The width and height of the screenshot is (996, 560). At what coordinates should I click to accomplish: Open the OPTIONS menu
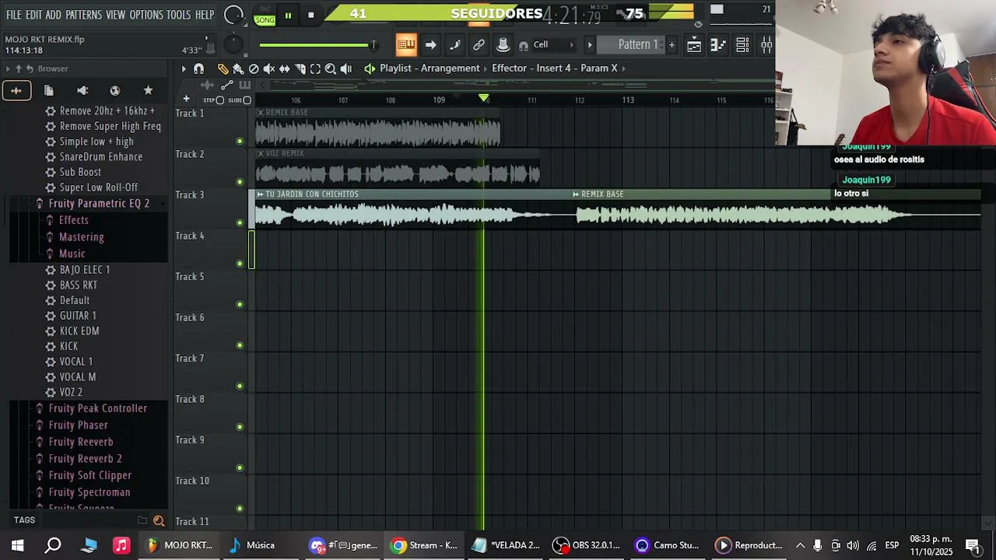(146, 15)
